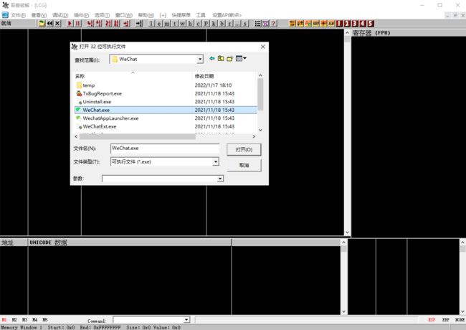Image resolution: width=466 pixels, height=330 pixels.
Task: Click the question mark help toolbar icon
Action: (273, 24)
